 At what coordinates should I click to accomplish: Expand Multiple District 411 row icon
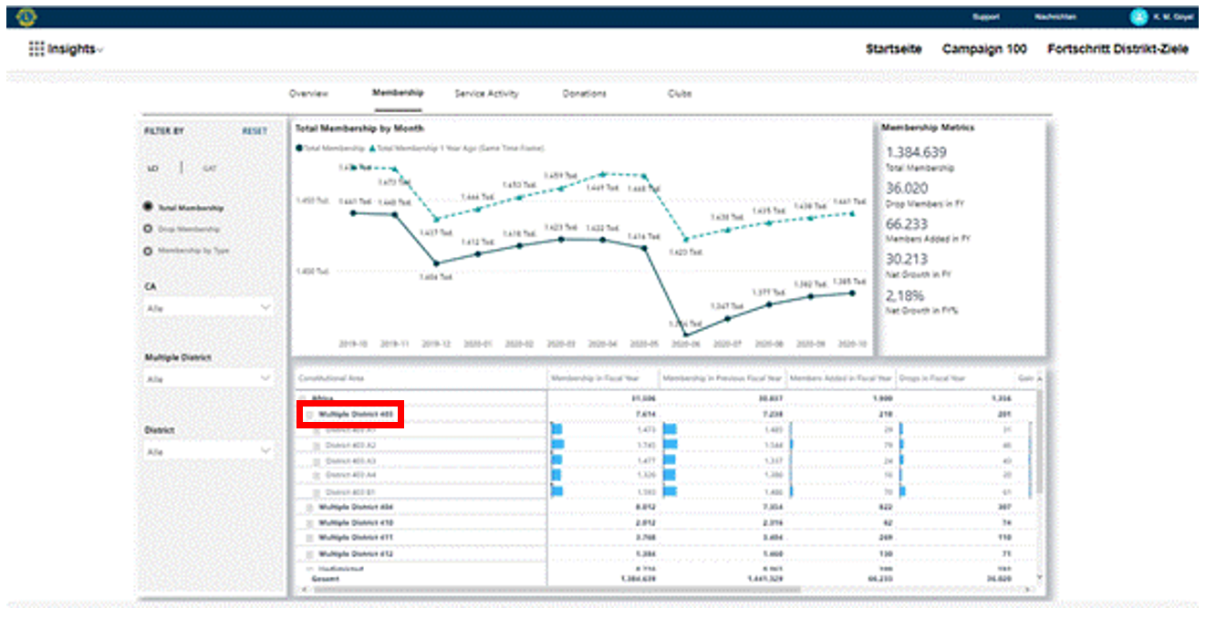tap(308, 538)
